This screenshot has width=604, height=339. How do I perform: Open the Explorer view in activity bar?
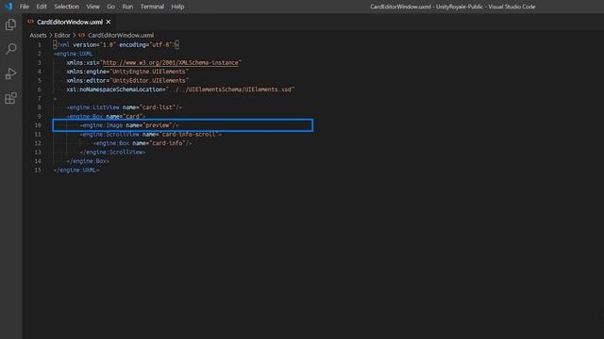(x=10, y=24)
